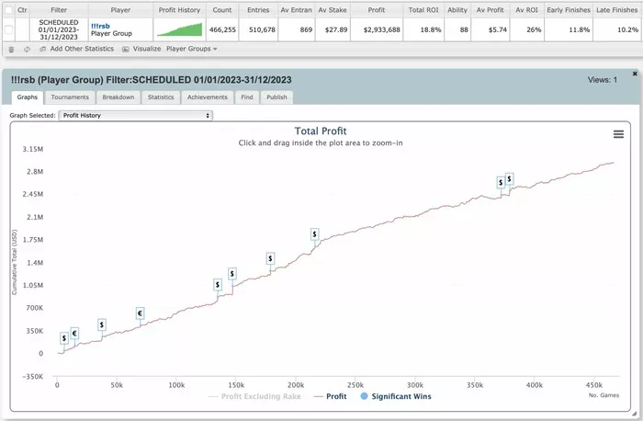Open the Player Groups dropdown
The height and width of the screenshot is (421, 643).
191,49
